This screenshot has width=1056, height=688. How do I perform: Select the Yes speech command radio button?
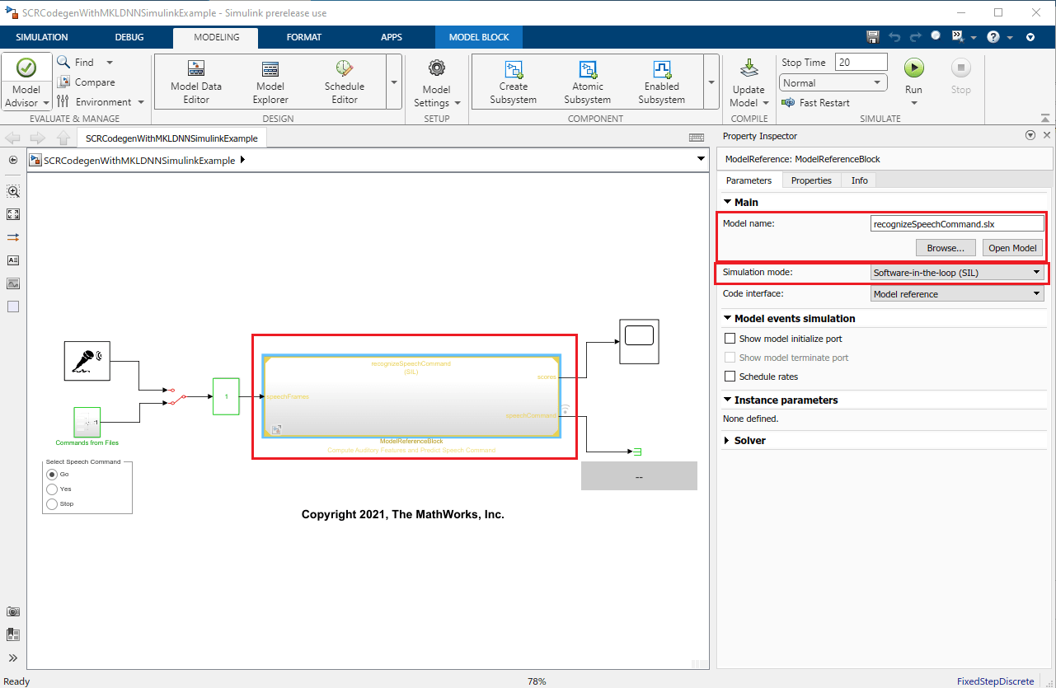pyautogui.click(x=53, y=489)
